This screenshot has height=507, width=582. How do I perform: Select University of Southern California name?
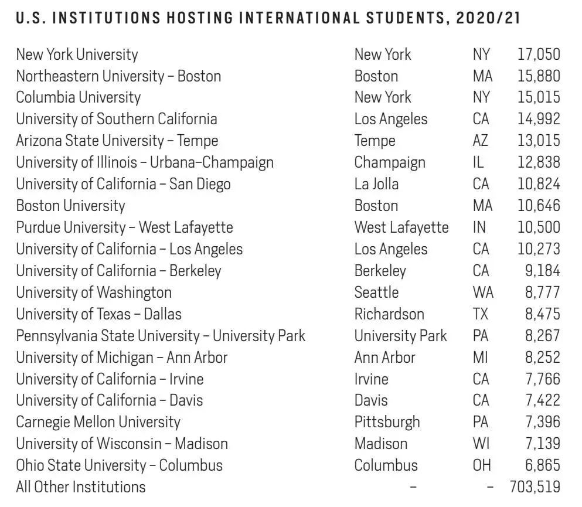coord(116,119)
